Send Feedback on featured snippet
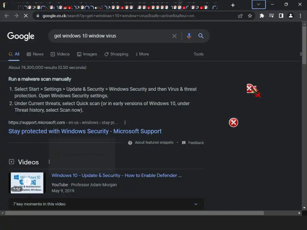 (x=193, y=143)
